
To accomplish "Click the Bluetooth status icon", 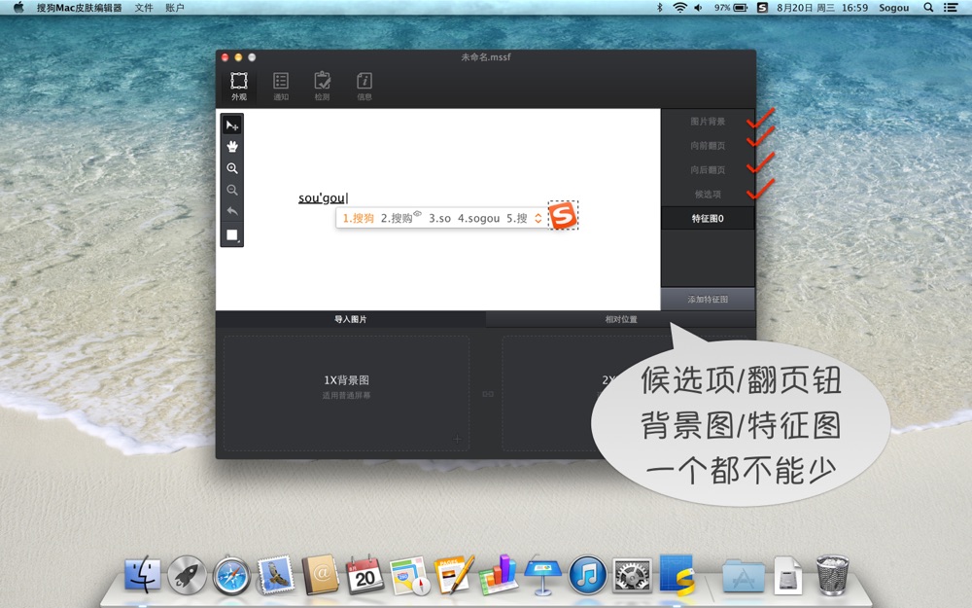I will pos(660,8).
